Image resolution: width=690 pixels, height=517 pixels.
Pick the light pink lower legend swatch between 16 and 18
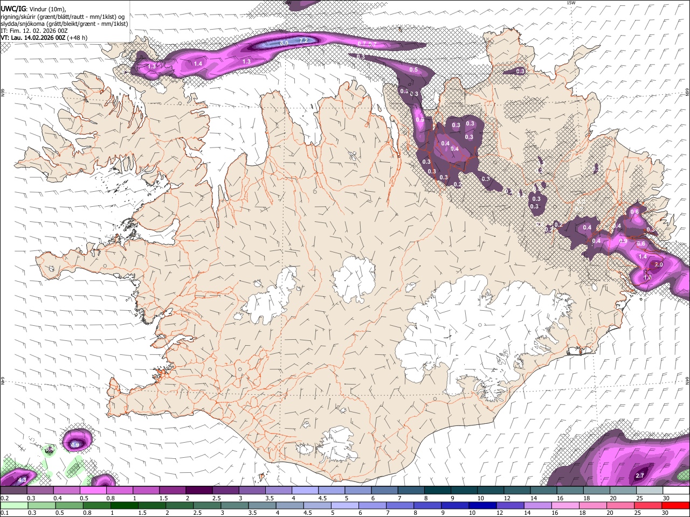pos(566,505)
